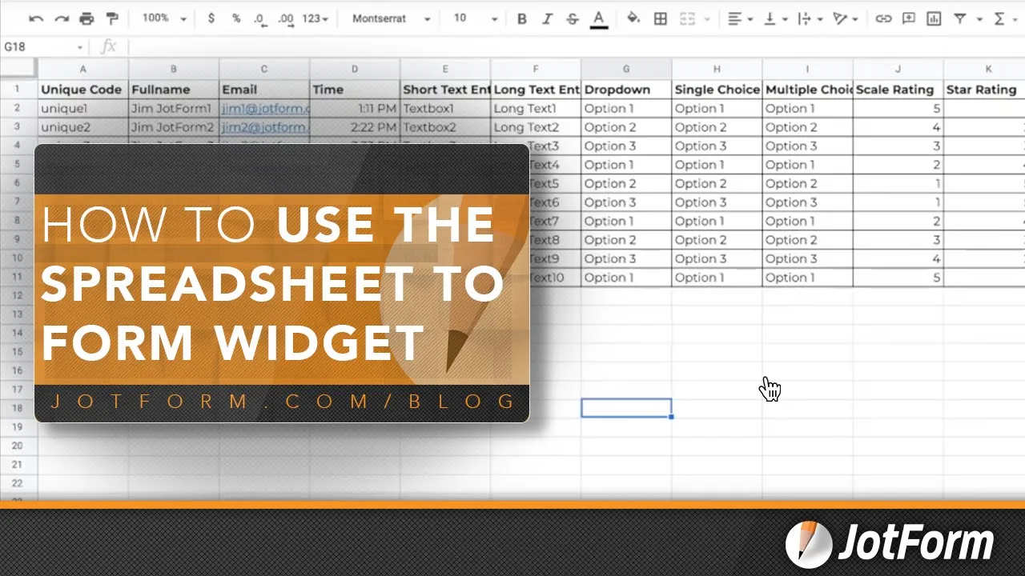Open the borders tool
Viewport: 1025px width, 576px height.
(660, 18)
